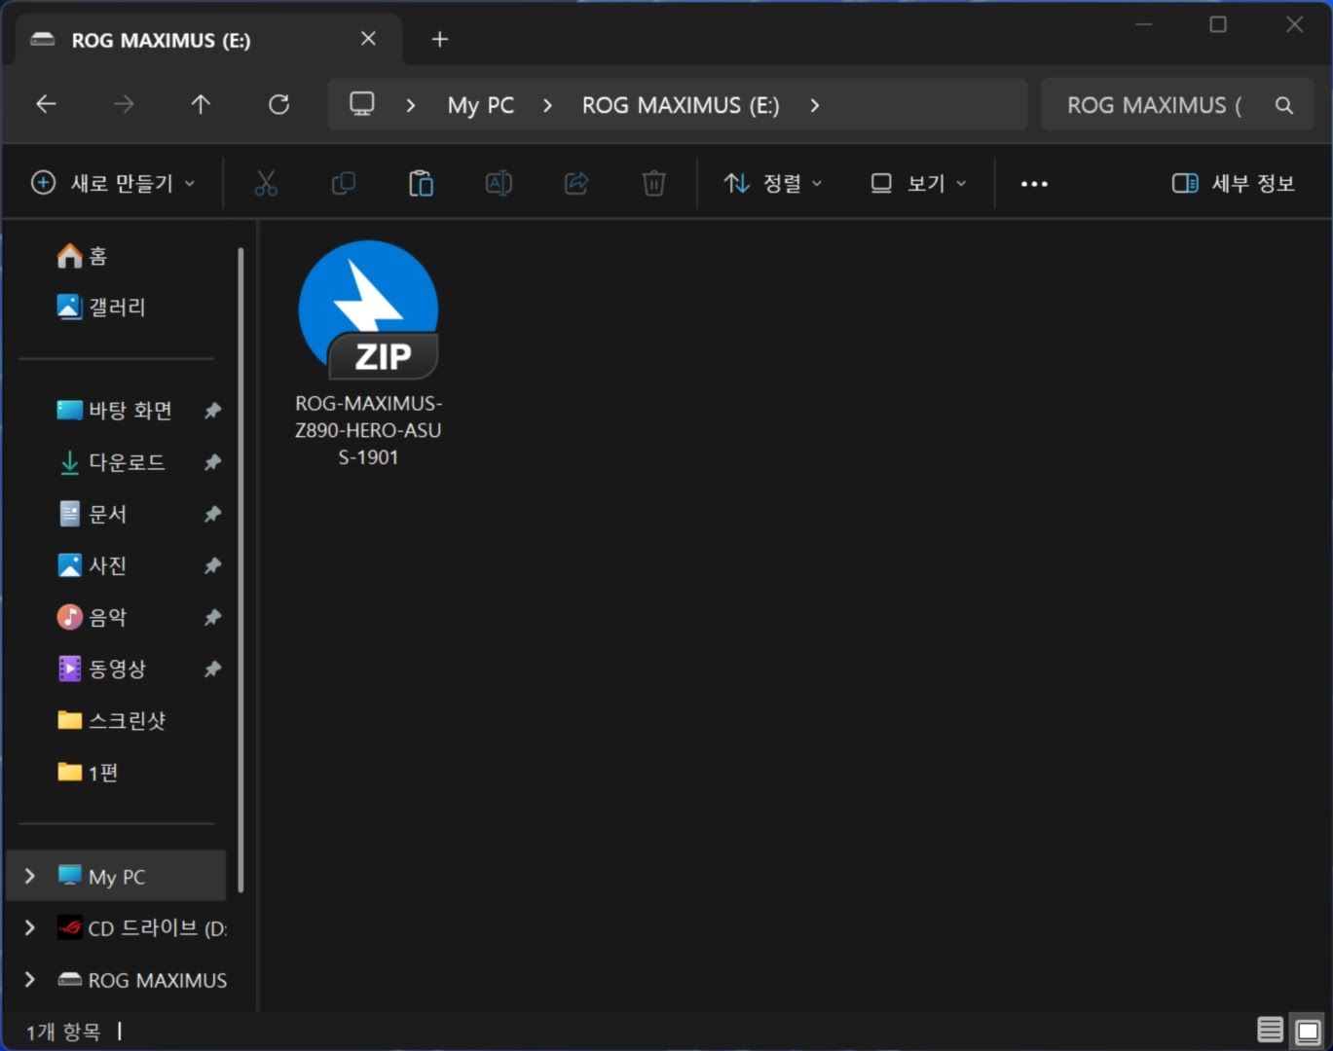Expand the ROG MAXIMUS tree node

coord(30,979)
